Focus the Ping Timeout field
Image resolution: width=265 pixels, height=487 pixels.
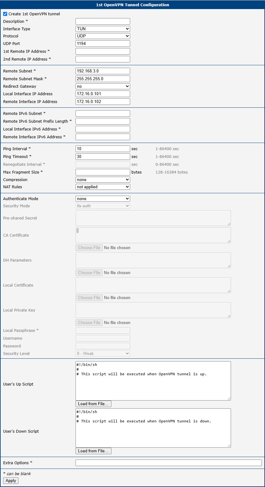(103, 156)
